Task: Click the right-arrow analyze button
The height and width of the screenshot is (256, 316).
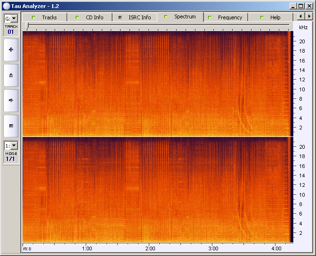Action: (11, 100)
